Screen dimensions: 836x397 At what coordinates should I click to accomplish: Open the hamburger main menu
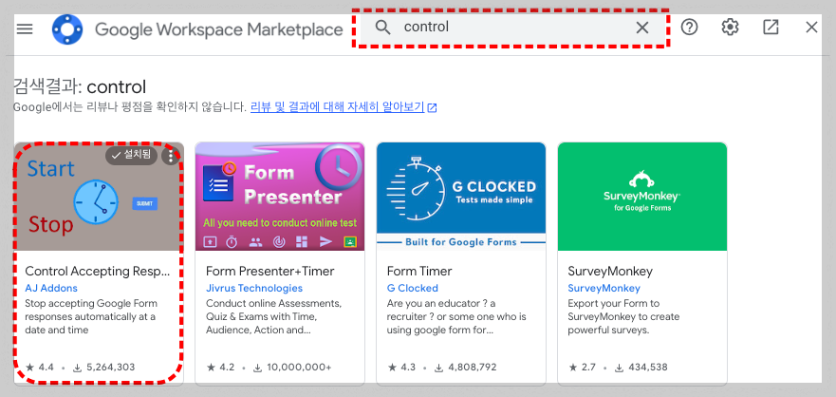coord(25,28)
